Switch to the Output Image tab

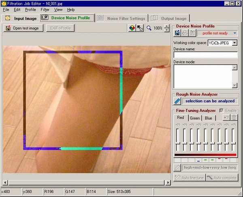click(x=169, y=18)
